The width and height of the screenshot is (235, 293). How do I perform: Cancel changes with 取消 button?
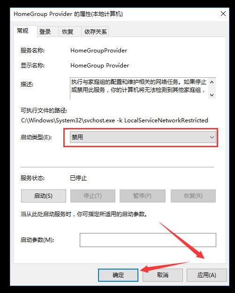(162, 275)
